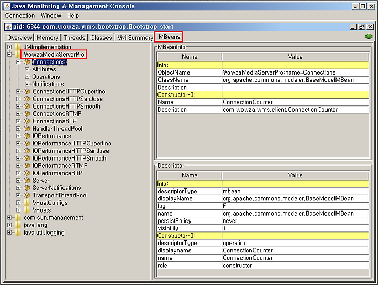Expand the com.sun.management node

click(x=9, y=217)
